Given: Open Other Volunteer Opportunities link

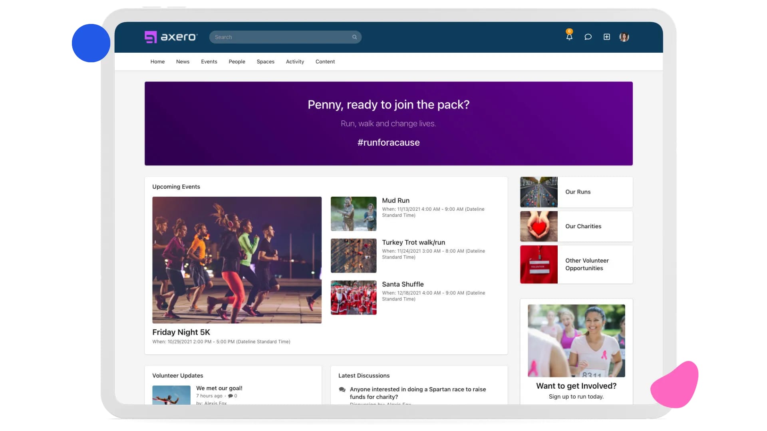Looking at the screenshot, I should click(587, 264).
